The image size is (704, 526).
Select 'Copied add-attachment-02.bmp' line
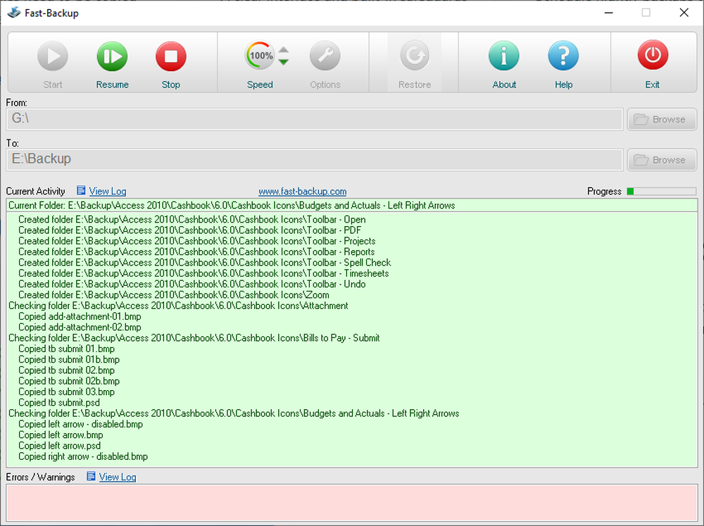(x=80, y=327)
